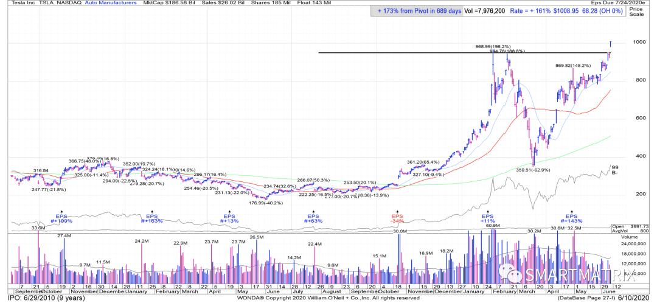Screen dimensions: 657x303
Task: Click the red EPS -34% marker
Action: (x=397, y=219)
